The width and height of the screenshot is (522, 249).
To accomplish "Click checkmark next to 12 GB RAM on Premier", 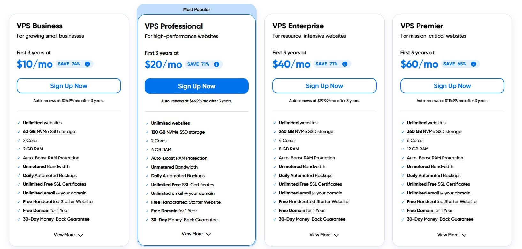I will tap(403, 149).
